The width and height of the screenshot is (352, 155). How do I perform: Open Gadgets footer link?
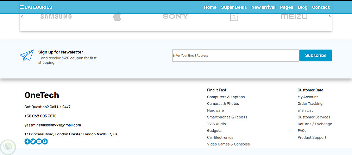coord(214,130)
